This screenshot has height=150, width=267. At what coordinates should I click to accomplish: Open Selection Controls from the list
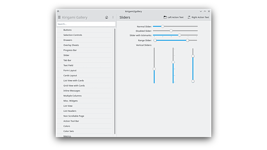click(x=73, y=35)
